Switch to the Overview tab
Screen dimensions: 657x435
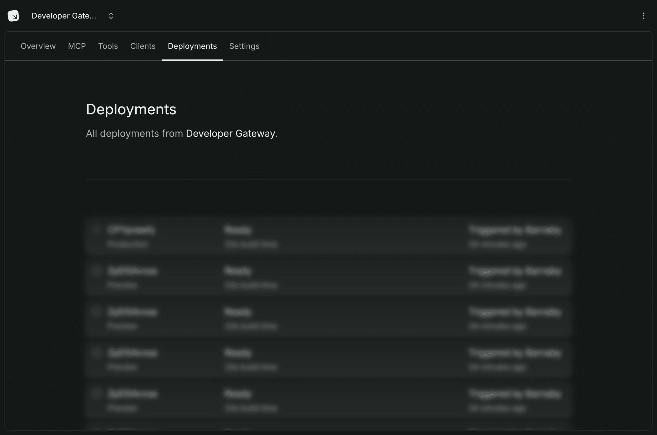[x=38, y=46]
